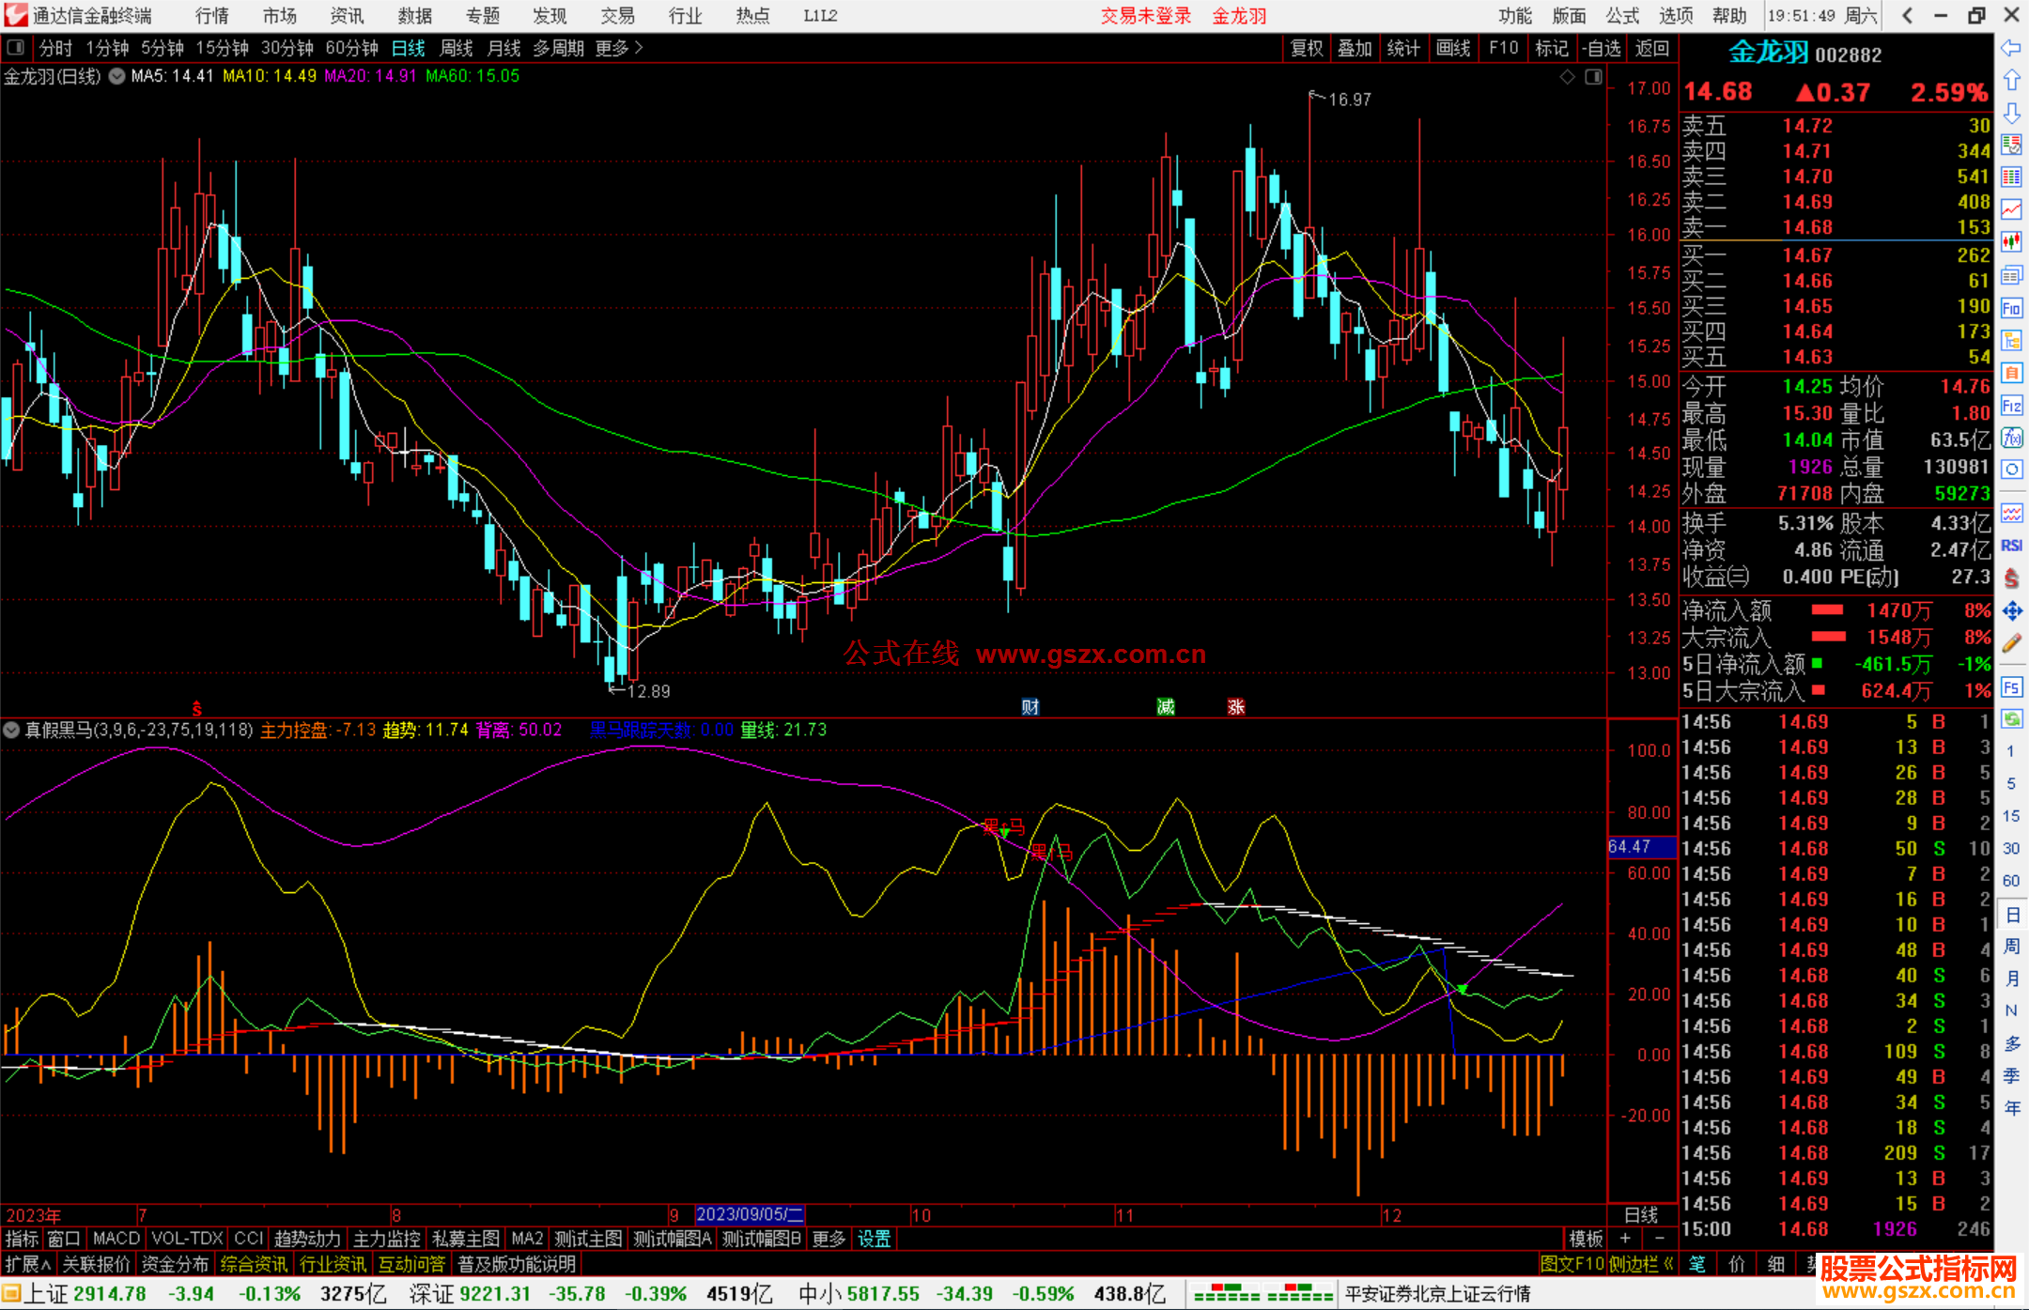The image size is (2029, 1310).
Task: Select the pencil drawing tool icon
Action: (x=2011, y=644)
